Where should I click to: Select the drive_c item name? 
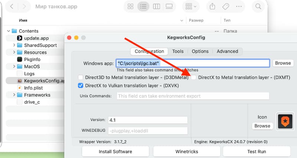point(32,102)
